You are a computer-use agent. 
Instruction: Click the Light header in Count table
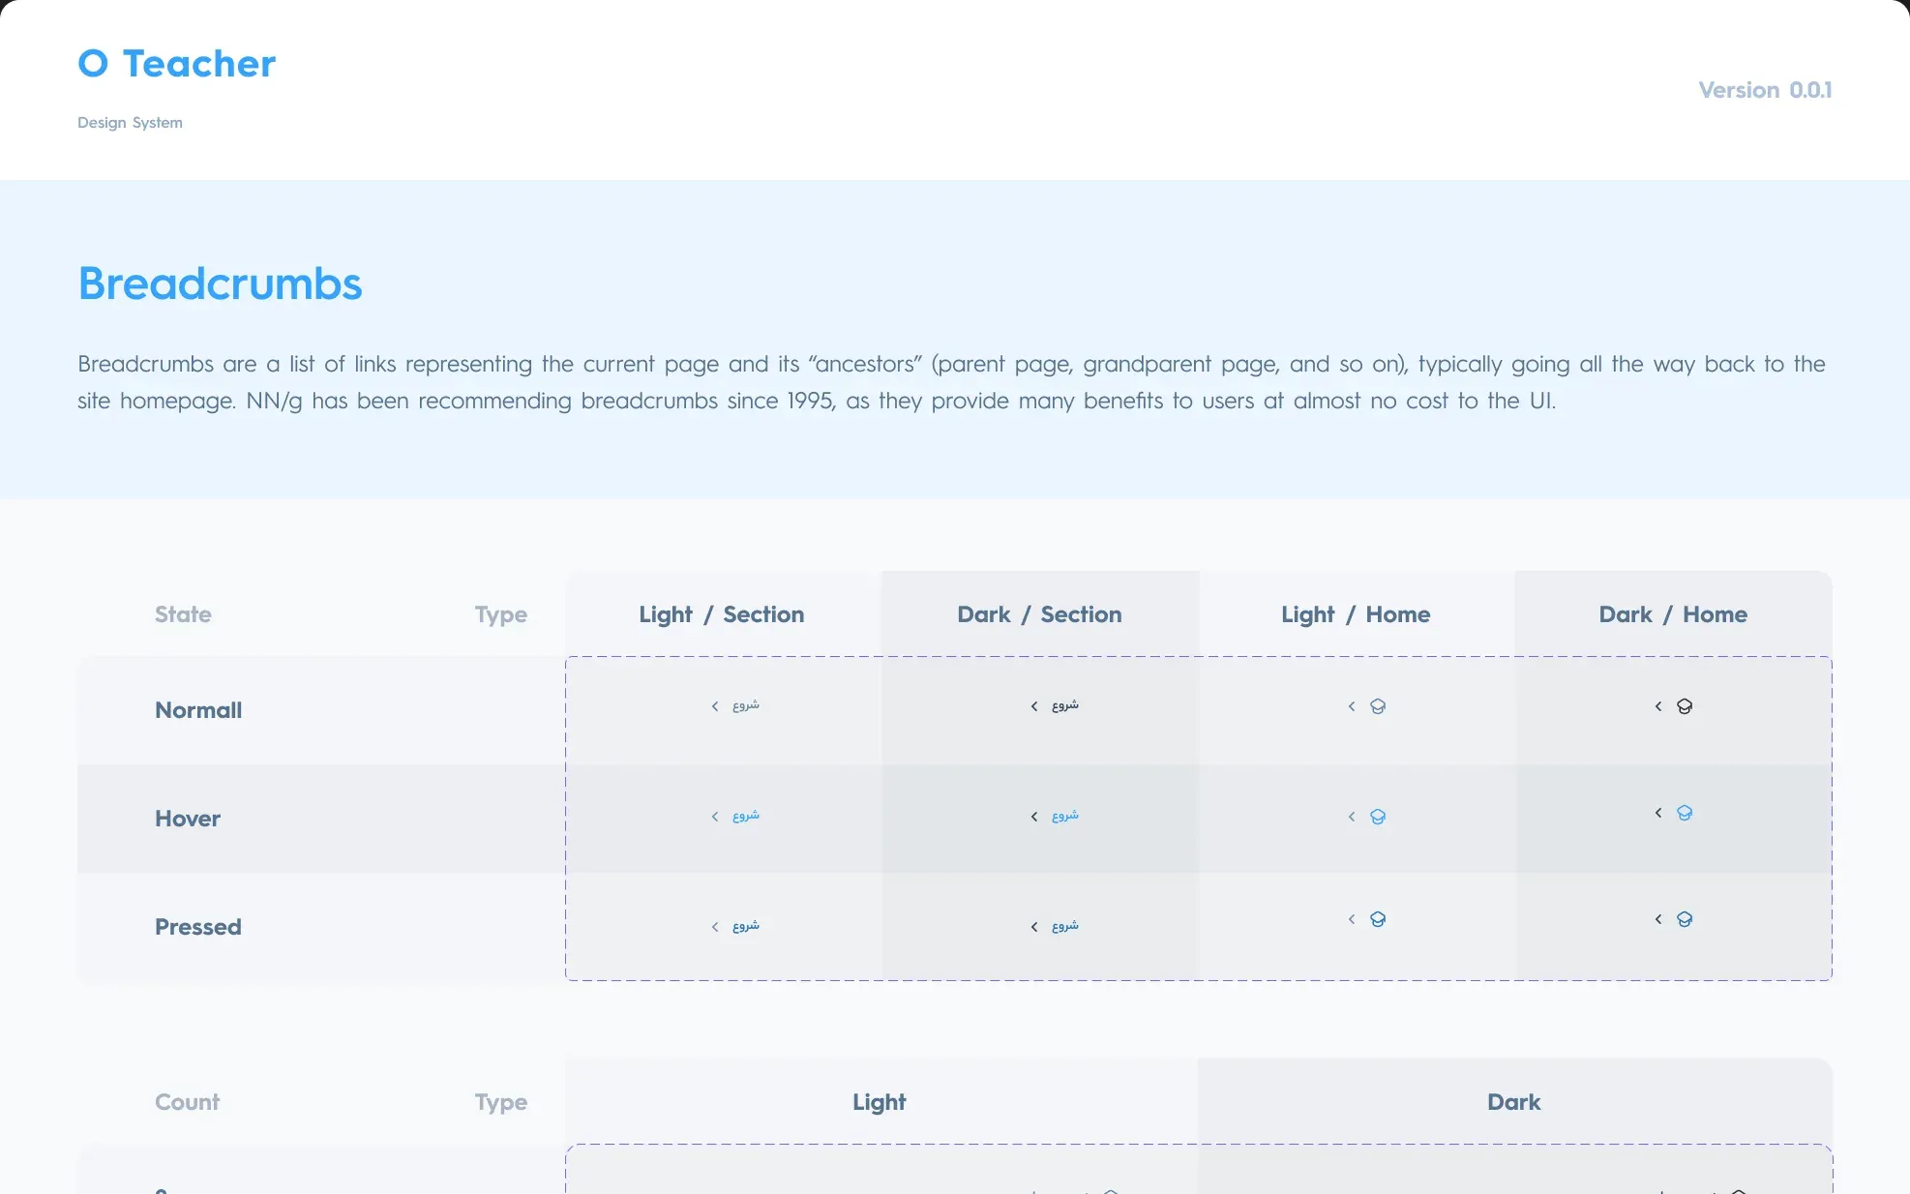point(880,1102)
